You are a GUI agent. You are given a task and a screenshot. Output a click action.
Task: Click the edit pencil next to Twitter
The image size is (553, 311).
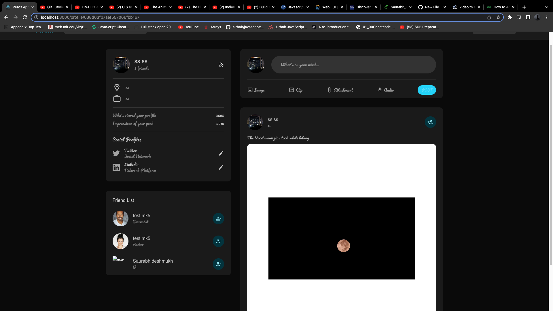pyautogui.click(x=221, y=153)
